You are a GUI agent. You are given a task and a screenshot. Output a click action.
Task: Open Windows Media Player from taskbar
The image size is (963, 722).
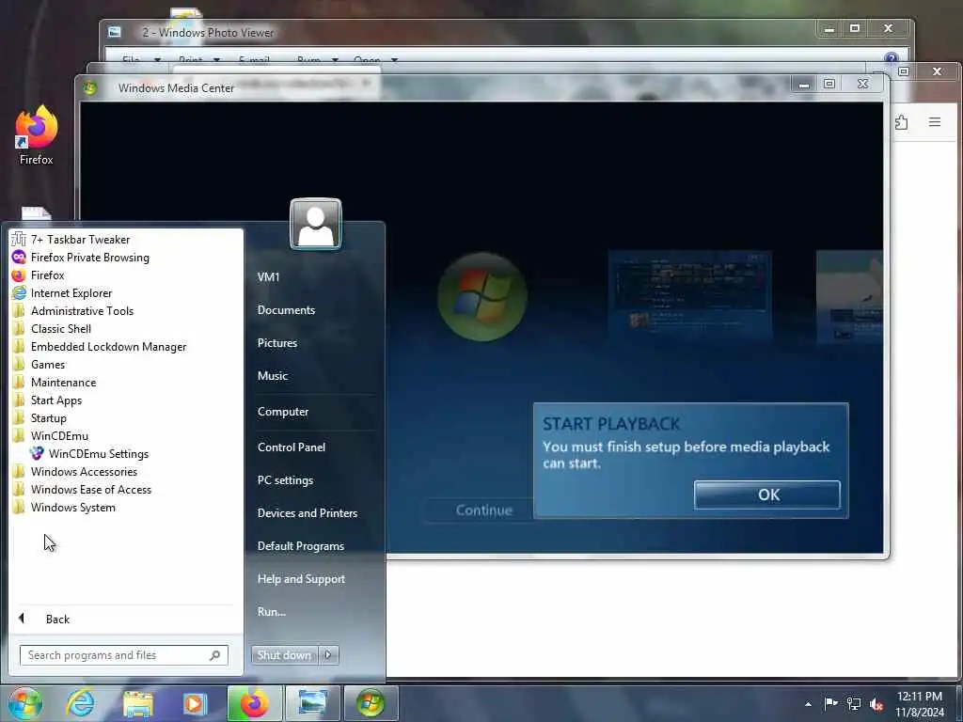194,703
